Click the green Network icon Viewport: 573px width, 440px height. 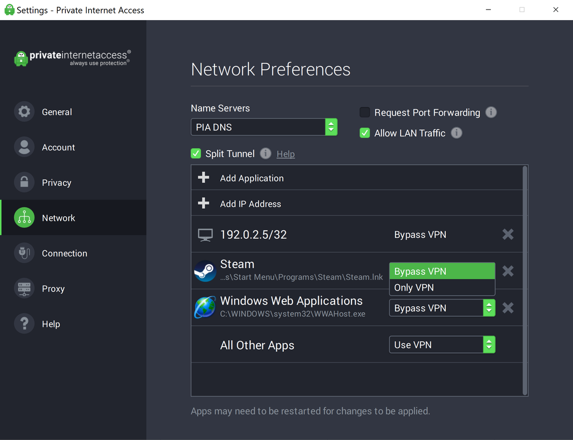click(24, 218)
